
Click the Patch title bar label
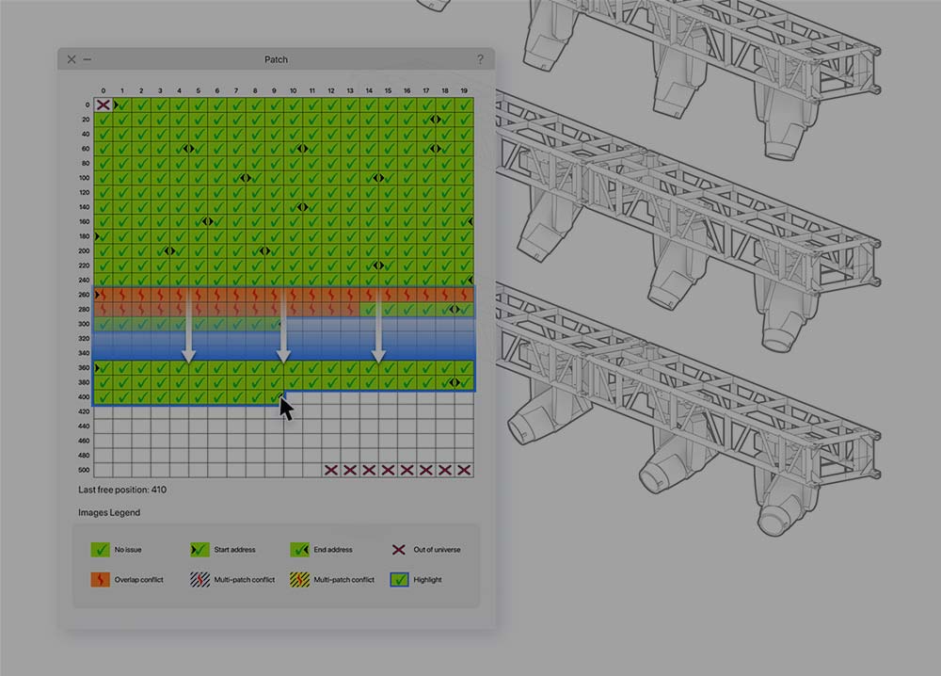point(276,58)
